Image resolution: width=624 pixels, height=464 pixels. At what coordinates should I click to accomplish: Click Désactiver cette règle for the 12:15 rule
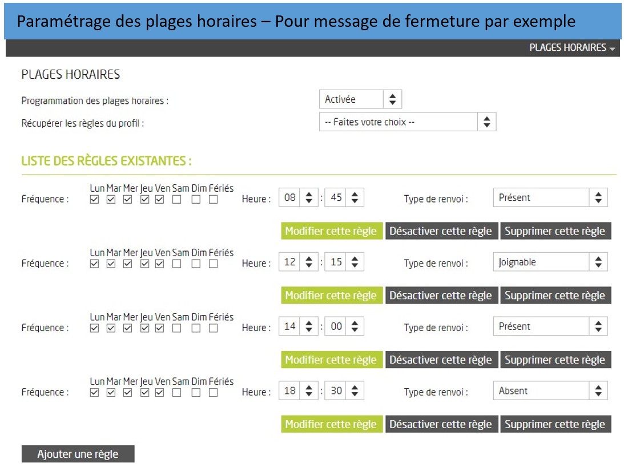click(441, 296)
